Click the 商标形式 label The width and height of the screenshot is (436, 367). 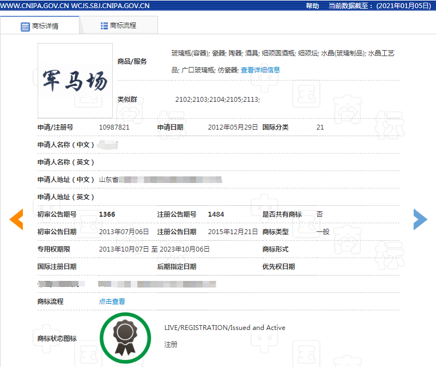(x=276, y=249)
